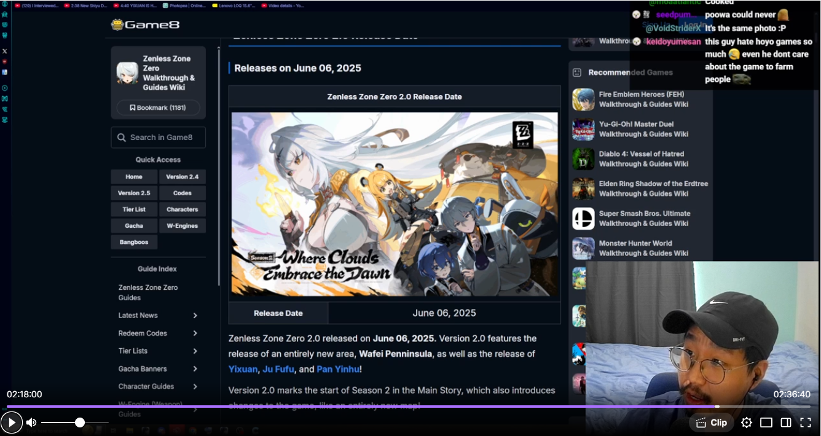Click the Zenless Zone Zero wiki avatar icon
Screen dimensions: 821x436
click(127, 73)
